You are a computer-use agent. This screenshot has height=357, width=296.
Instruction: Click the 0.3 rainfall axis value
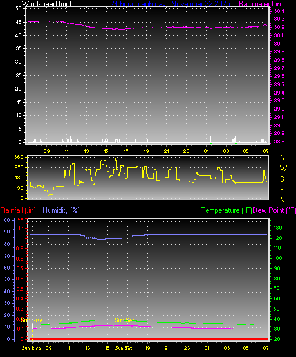coord(20,309)
